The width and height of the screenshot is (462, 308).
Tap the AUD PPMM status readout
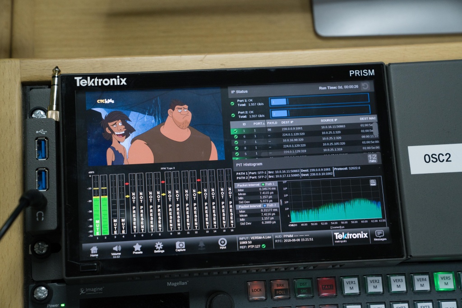tap(292, 236)
